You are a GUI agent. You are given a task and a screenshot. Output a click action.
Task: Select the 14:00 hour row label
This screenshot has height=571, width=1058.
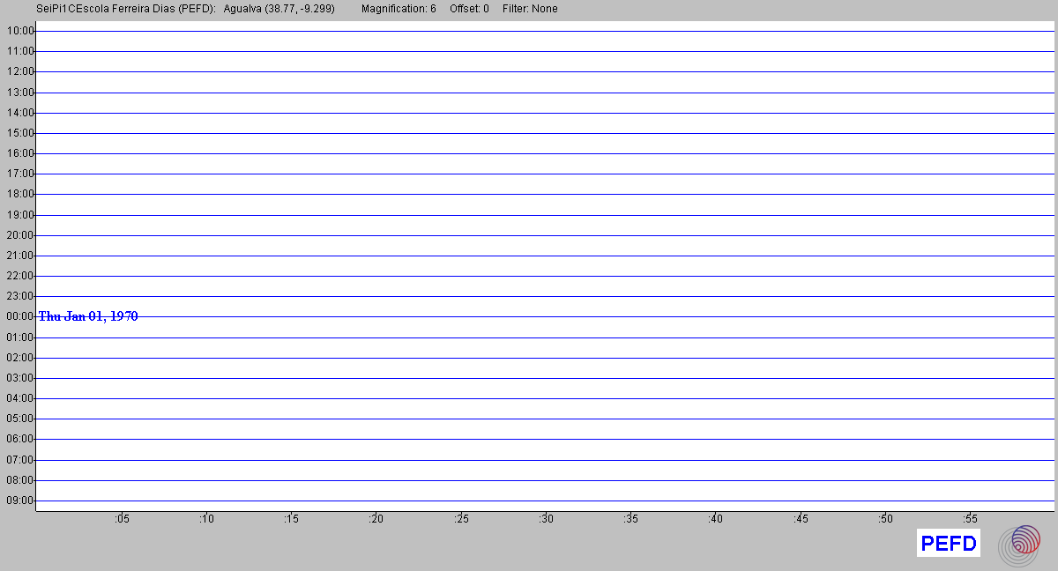tap(19, 113)
